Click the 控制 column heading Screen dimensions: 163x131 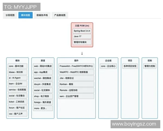click(x=150, y=61)
